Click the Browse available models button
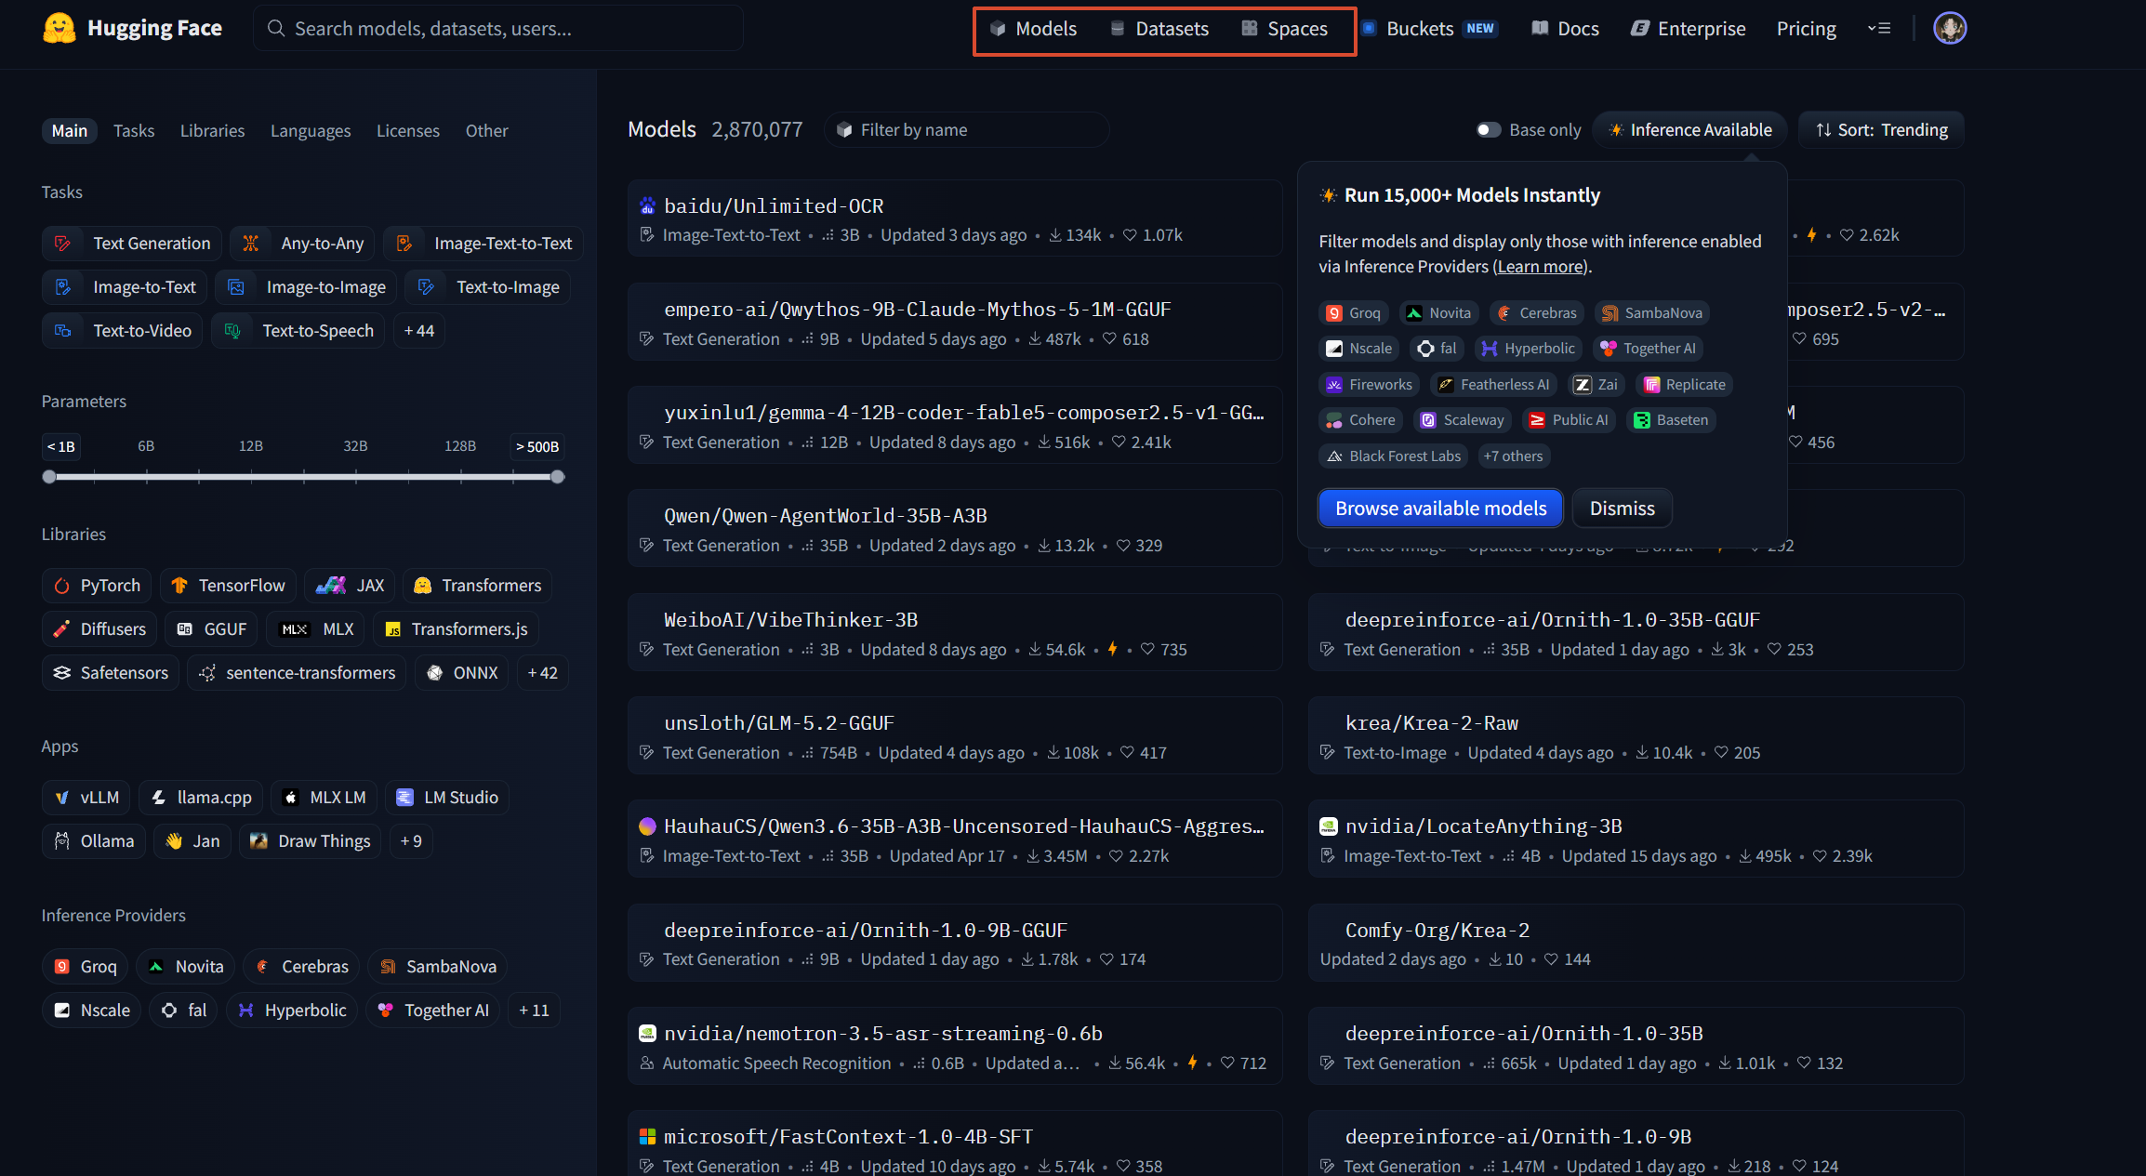The height and width of the screenshot is (1176, 2146). coord(1440,509)
